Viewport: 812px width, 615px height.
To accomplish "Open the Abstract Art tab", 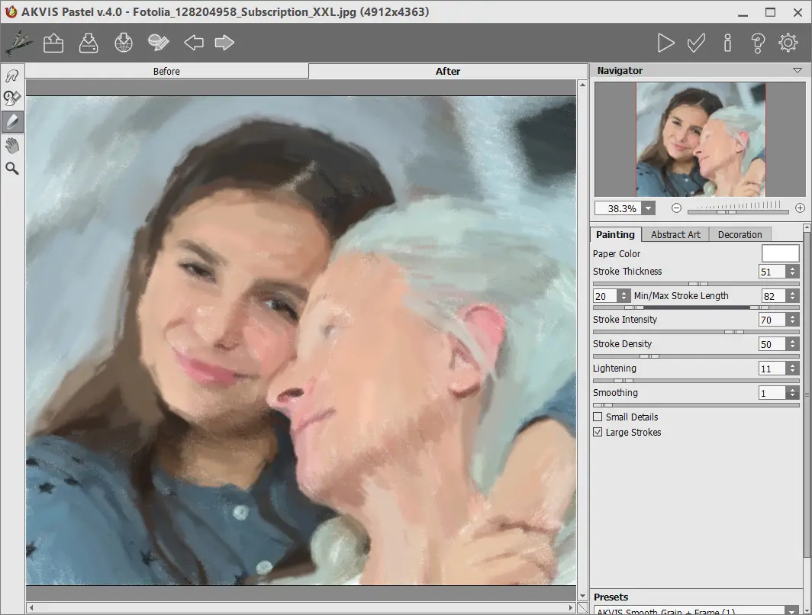I will pyautogui.click(x=675, y=234).
